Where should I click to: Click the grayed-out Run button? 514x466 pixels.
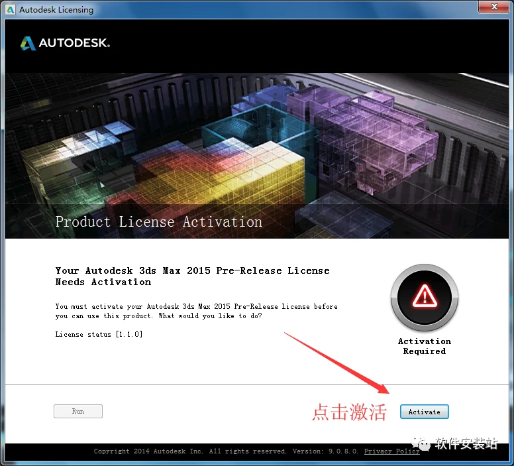[x=78, y=411]
